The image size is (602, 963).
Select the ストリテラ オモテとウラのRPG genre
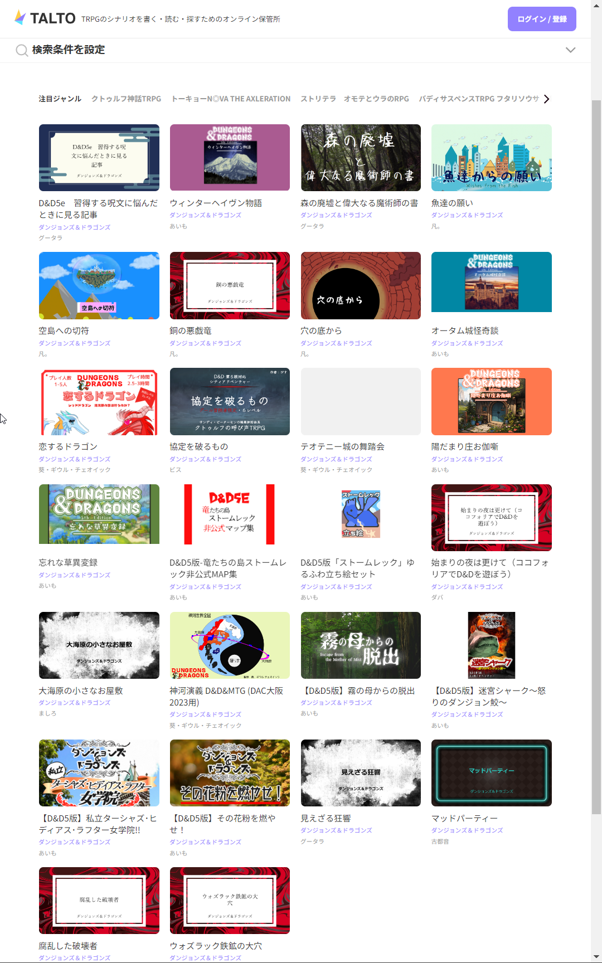355,99
